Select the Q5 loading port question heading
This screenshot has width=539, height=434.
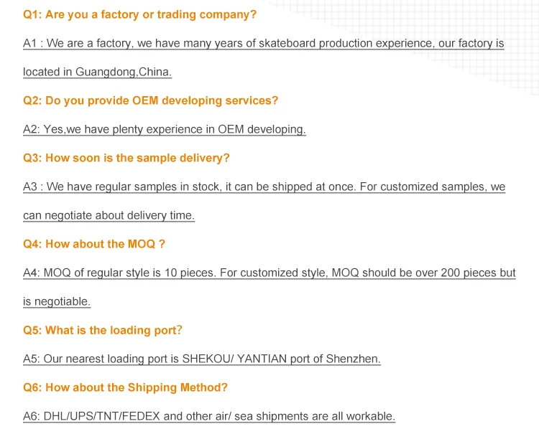point(103,330)
